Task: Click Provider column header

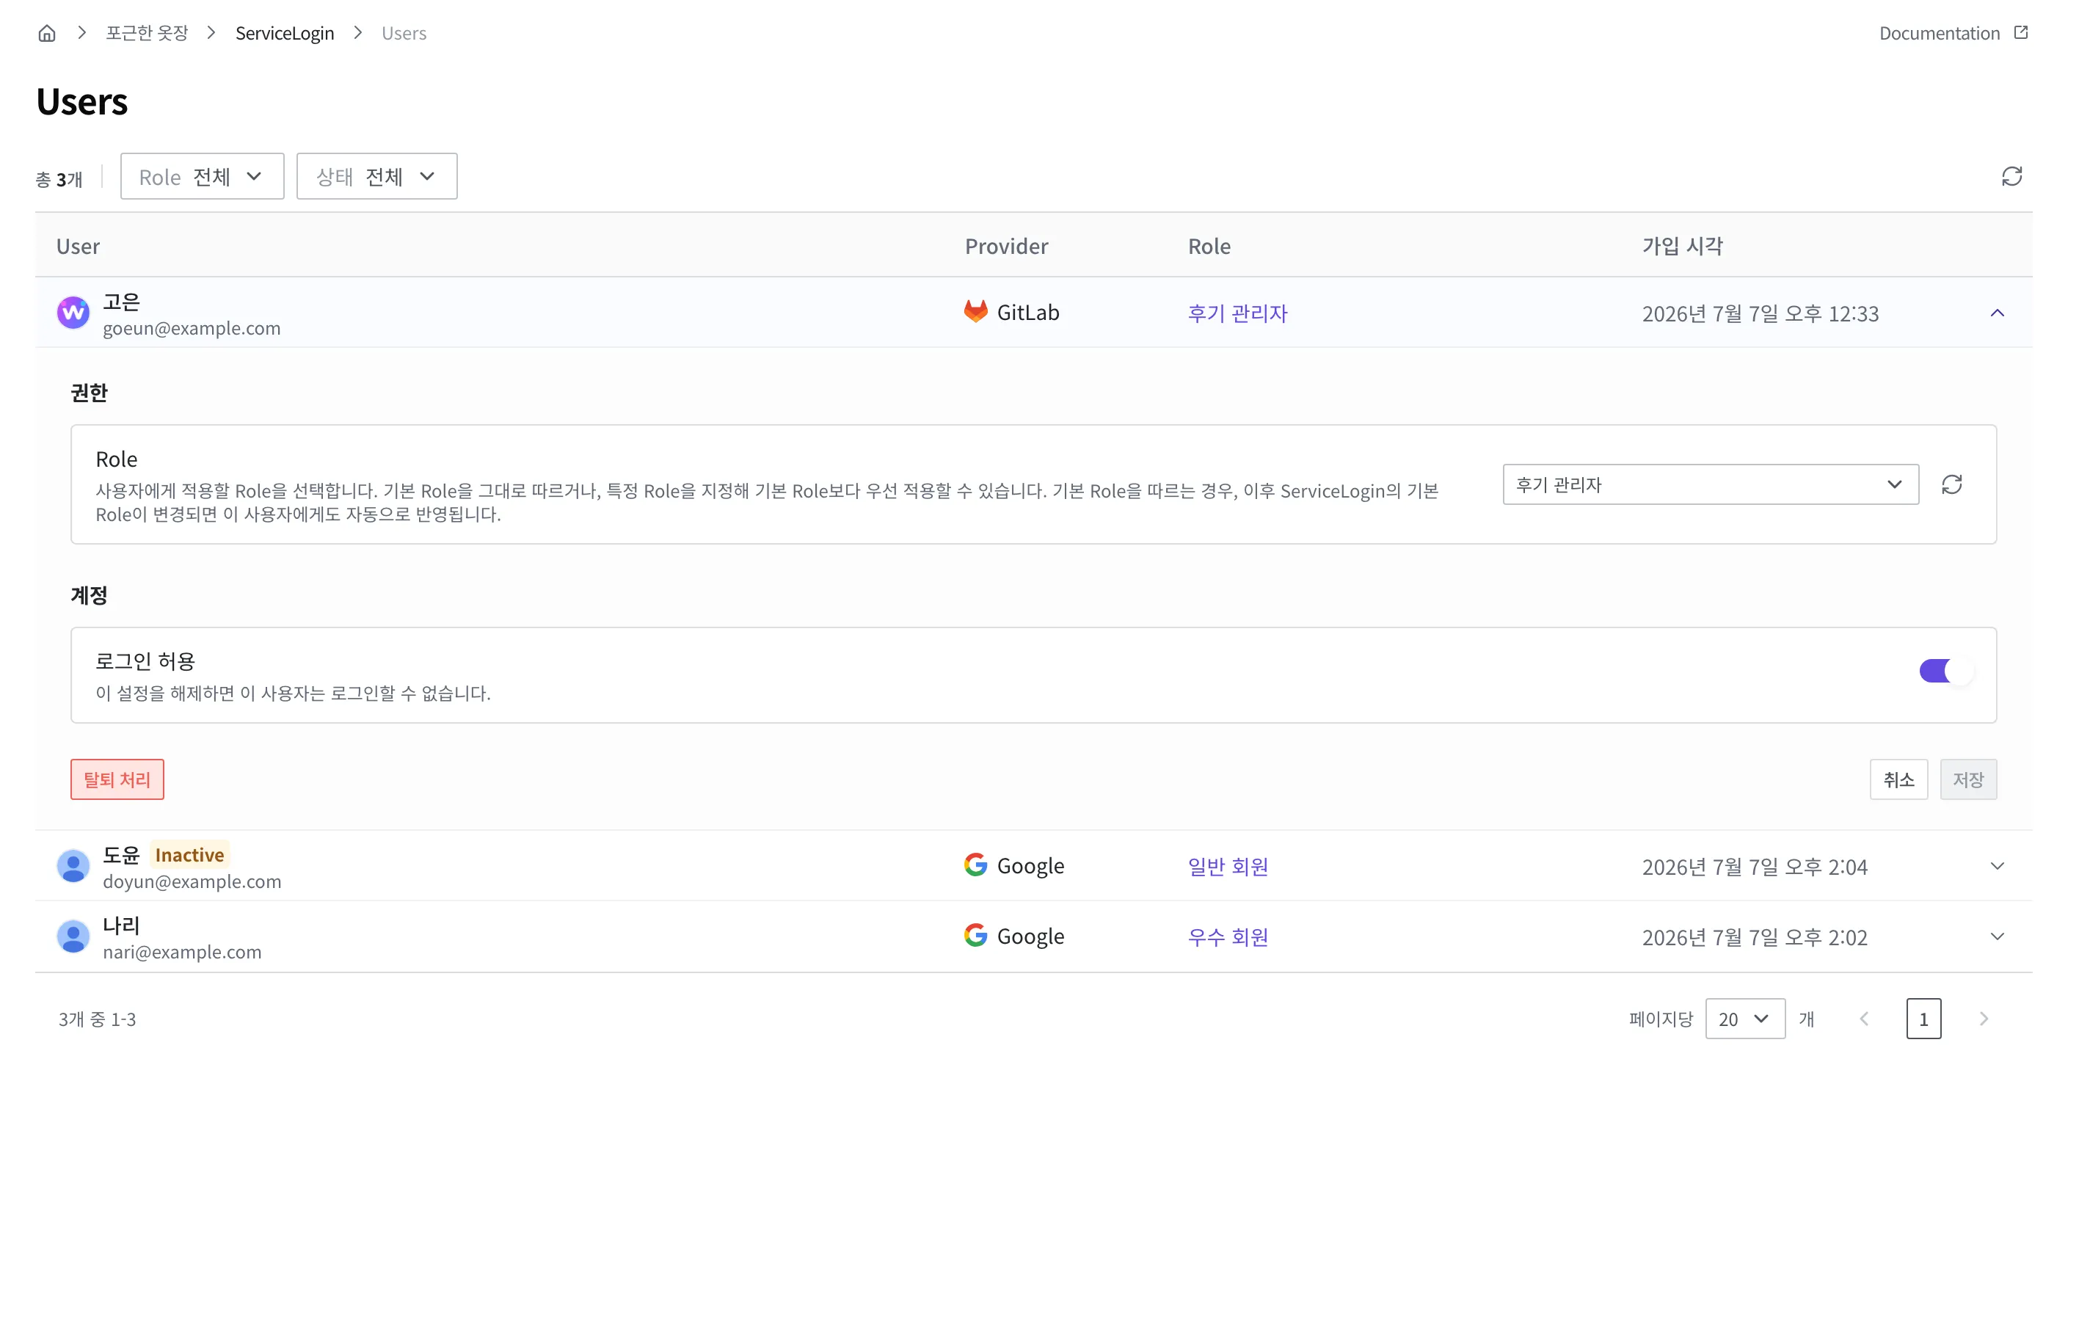Action: tap(1006, 247)
